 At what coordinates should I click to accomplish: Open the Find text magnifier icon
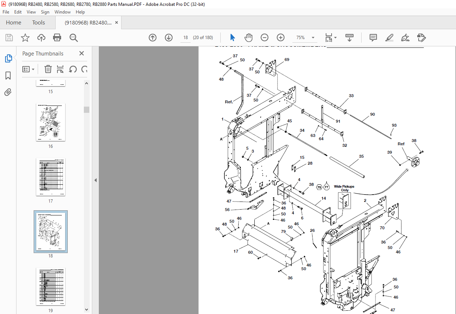coord(74,38)
